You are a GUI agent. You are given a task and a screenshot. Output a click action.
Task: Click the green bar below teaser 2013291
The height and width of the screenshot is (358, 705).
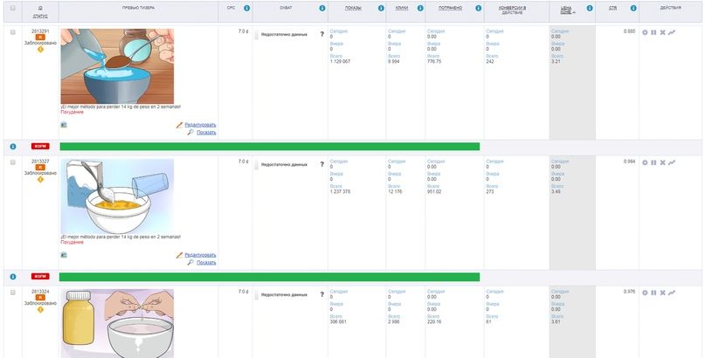click(x=270, y=147)
